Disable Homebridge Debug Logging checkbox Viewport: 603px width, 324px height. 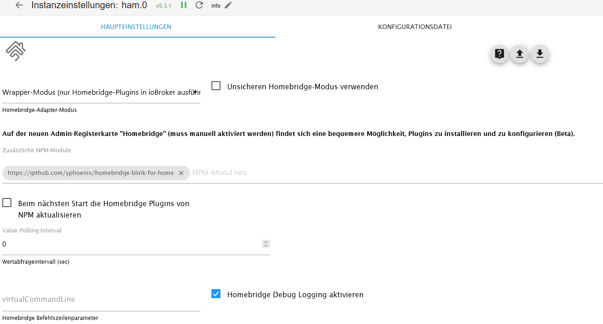point(216,294)
